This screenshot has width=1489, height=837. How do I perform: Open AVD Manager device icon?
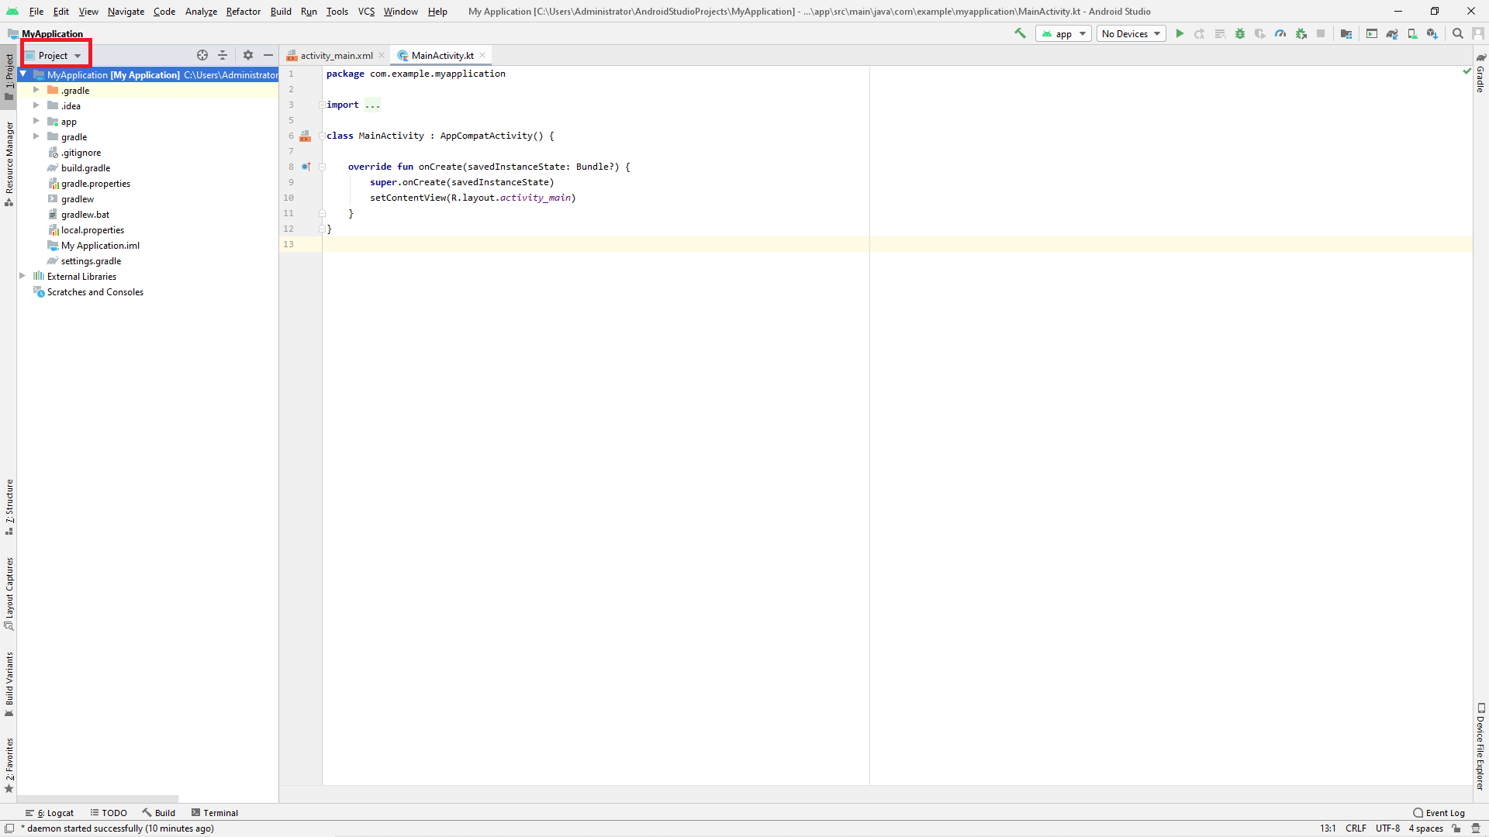click(1412, 33)
